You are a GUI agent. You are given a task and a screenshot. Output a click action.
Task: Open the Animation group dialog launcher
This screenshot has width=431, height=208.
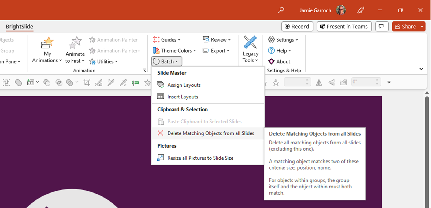tap(144, 71)
